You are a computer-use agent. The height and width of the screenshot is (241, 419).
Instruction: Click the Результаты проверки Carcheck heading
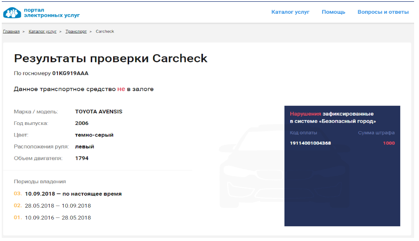(111, 59)
